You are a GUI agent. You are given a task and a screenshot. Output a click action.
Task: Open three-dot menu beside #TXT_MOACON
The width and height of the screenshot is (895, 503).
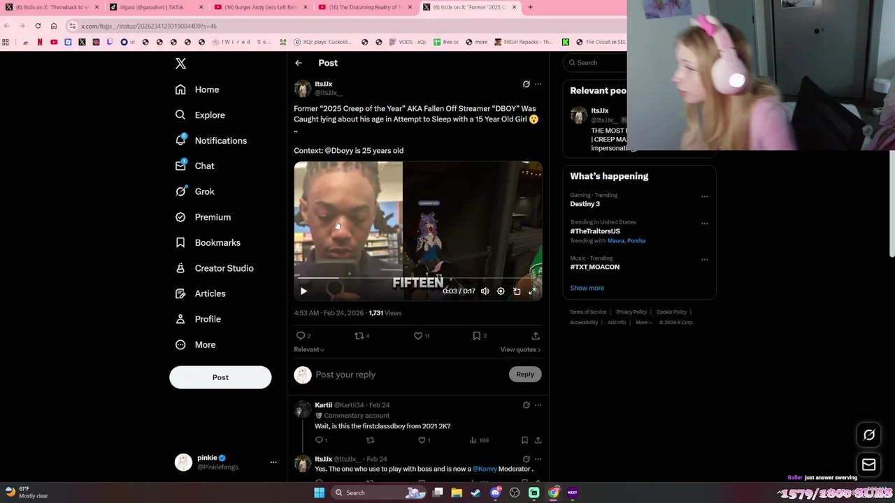704,259
